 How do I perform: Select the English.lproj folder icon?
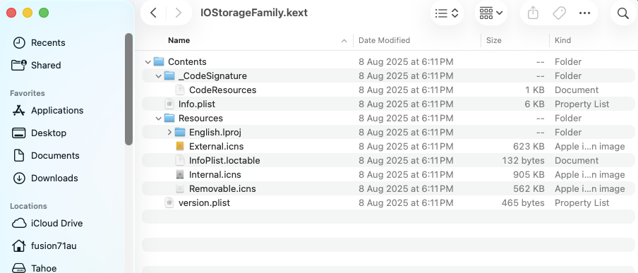(180, 132)
